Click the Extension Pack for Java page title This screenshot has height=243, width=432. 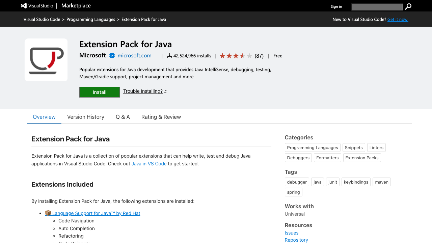point(126,44)
